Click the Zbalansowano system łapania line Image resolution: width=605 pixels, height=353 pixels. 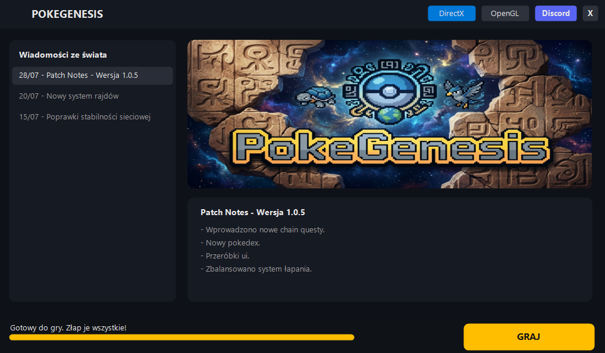point(256,269)
